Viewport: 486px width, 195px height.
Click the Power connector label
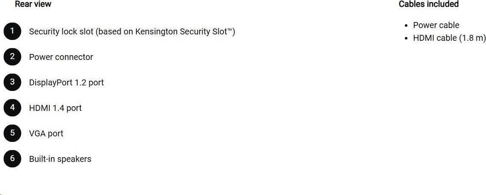pyautogui.click(x=61, y=57)
